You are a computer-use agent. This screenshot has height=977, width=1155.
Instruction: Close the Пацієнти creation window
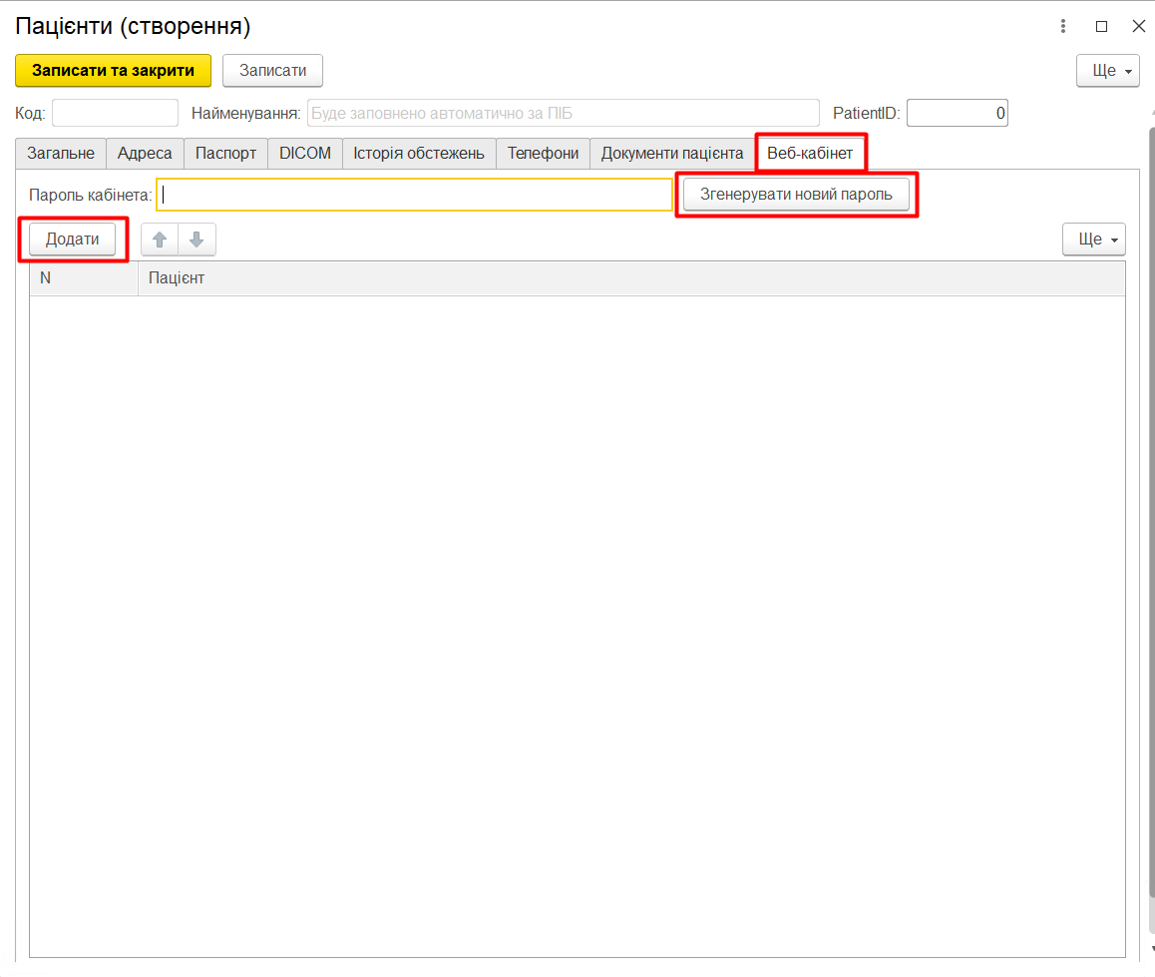[x=1137, y=27]
